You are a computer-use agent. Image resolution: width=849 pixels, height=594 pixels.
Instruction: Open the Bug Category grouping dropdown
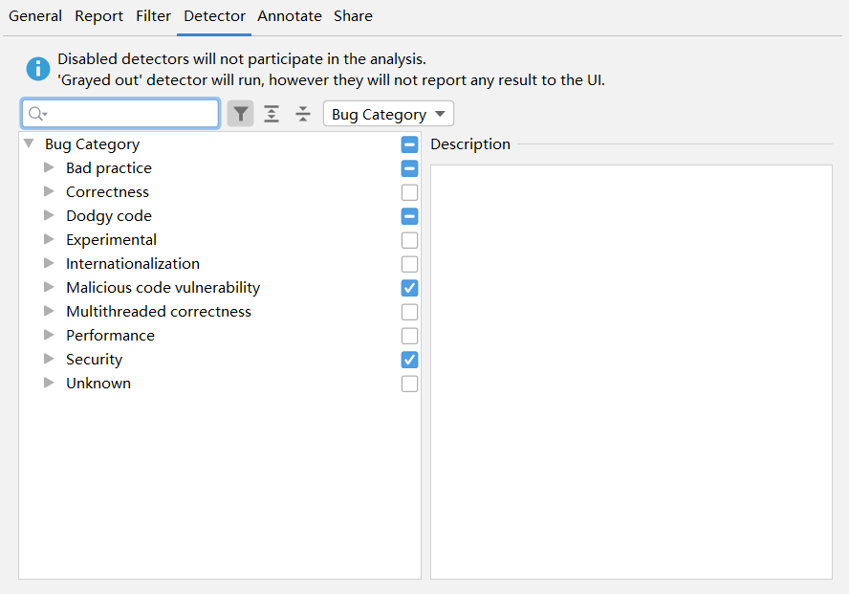click(388, 115)
